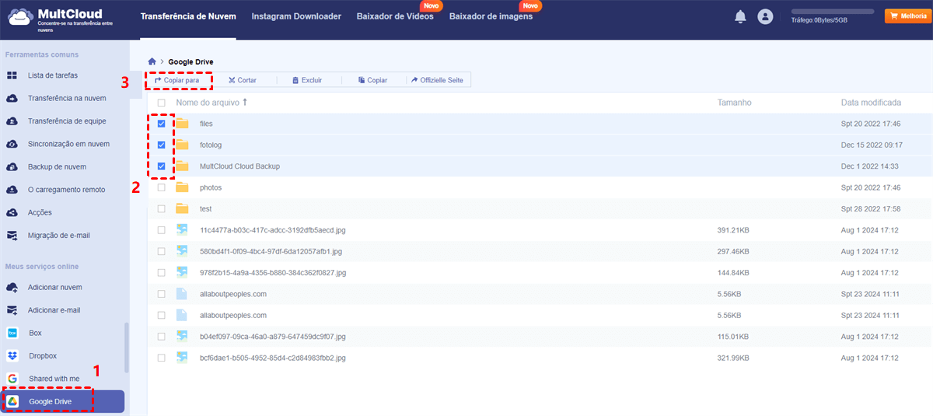The height and width of the screenshot is (416, 933).
Task: Click the Transferência na nuvem cloud icon
Action: coord(12,98)
